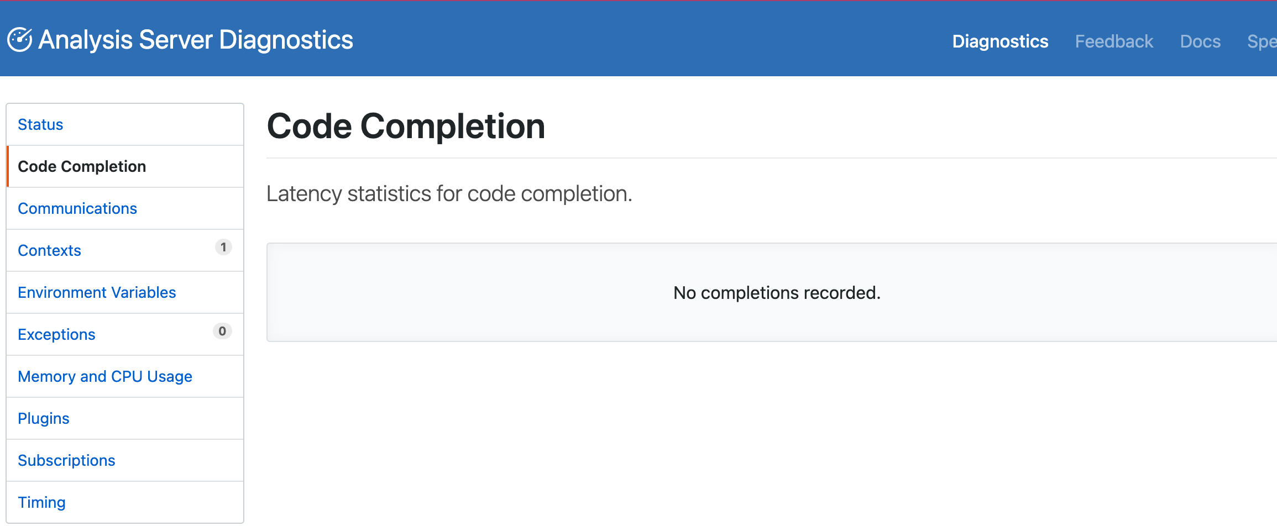Open the Feedback page
The image size is (1277, 526).
1114,41
